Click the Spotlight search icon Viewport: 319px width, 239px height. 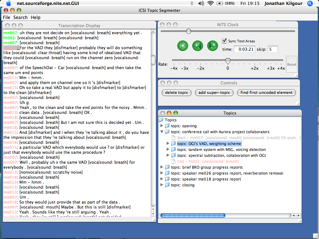tap(310, 3)
